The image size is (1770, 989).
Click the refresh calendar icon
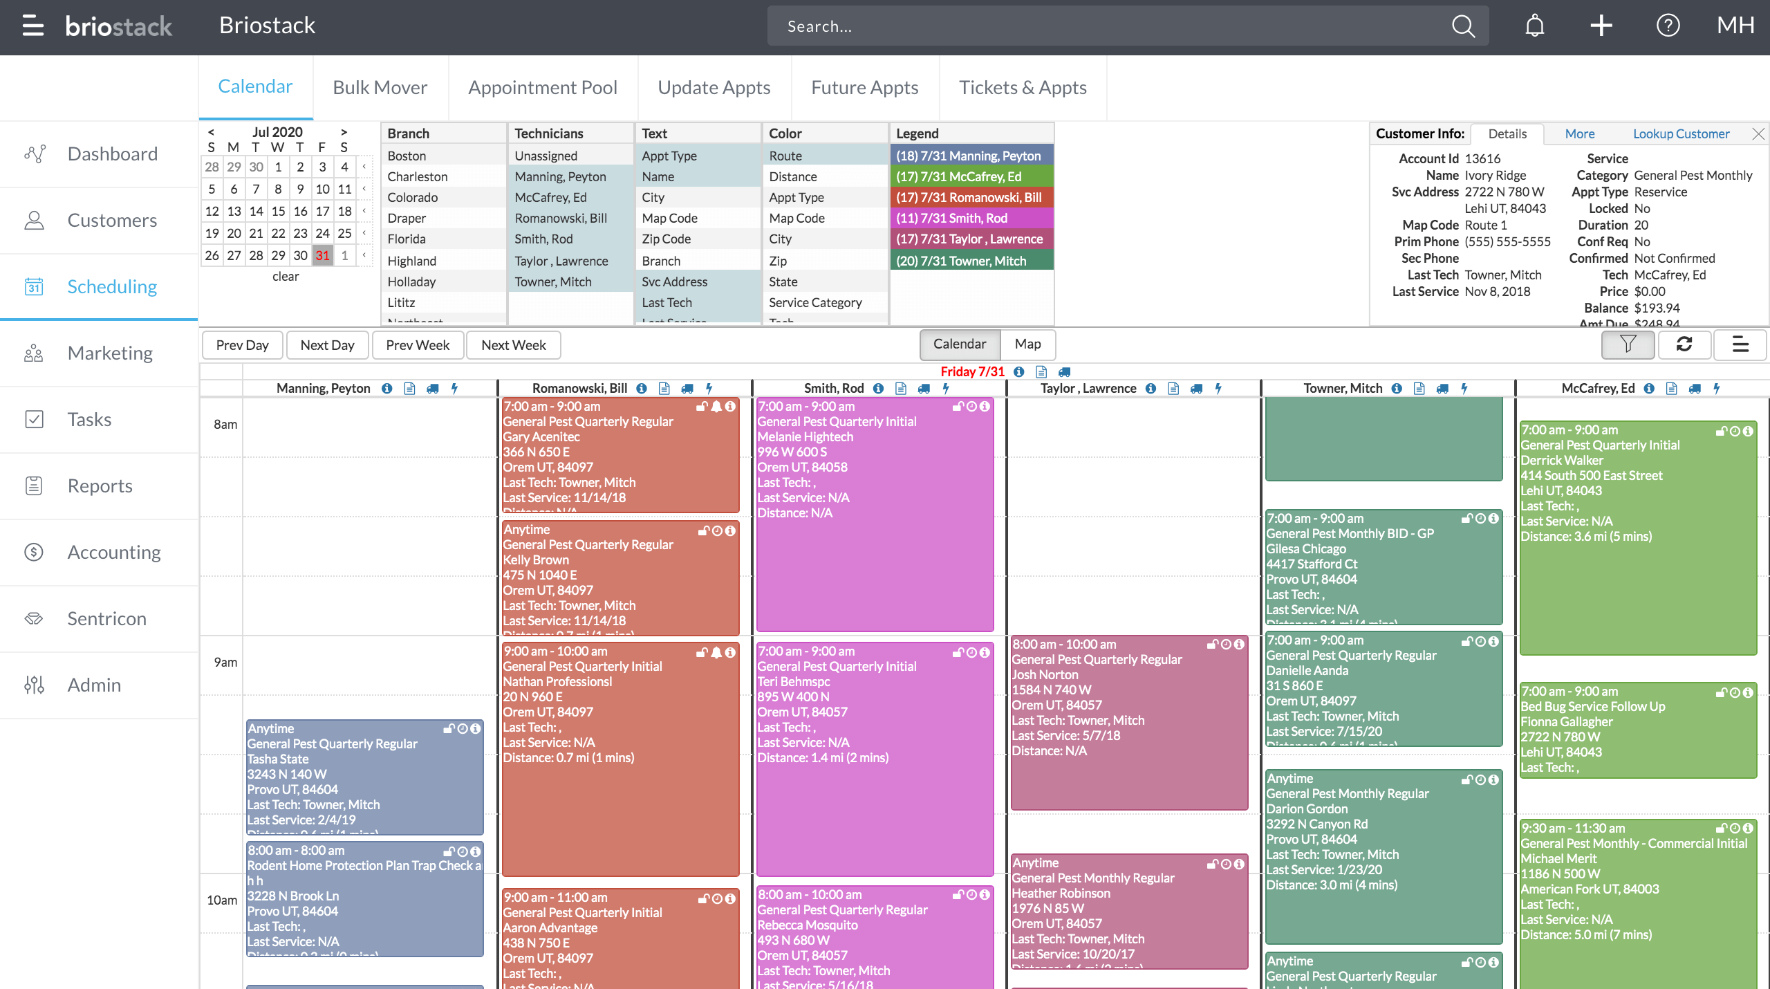[1684, 344]
